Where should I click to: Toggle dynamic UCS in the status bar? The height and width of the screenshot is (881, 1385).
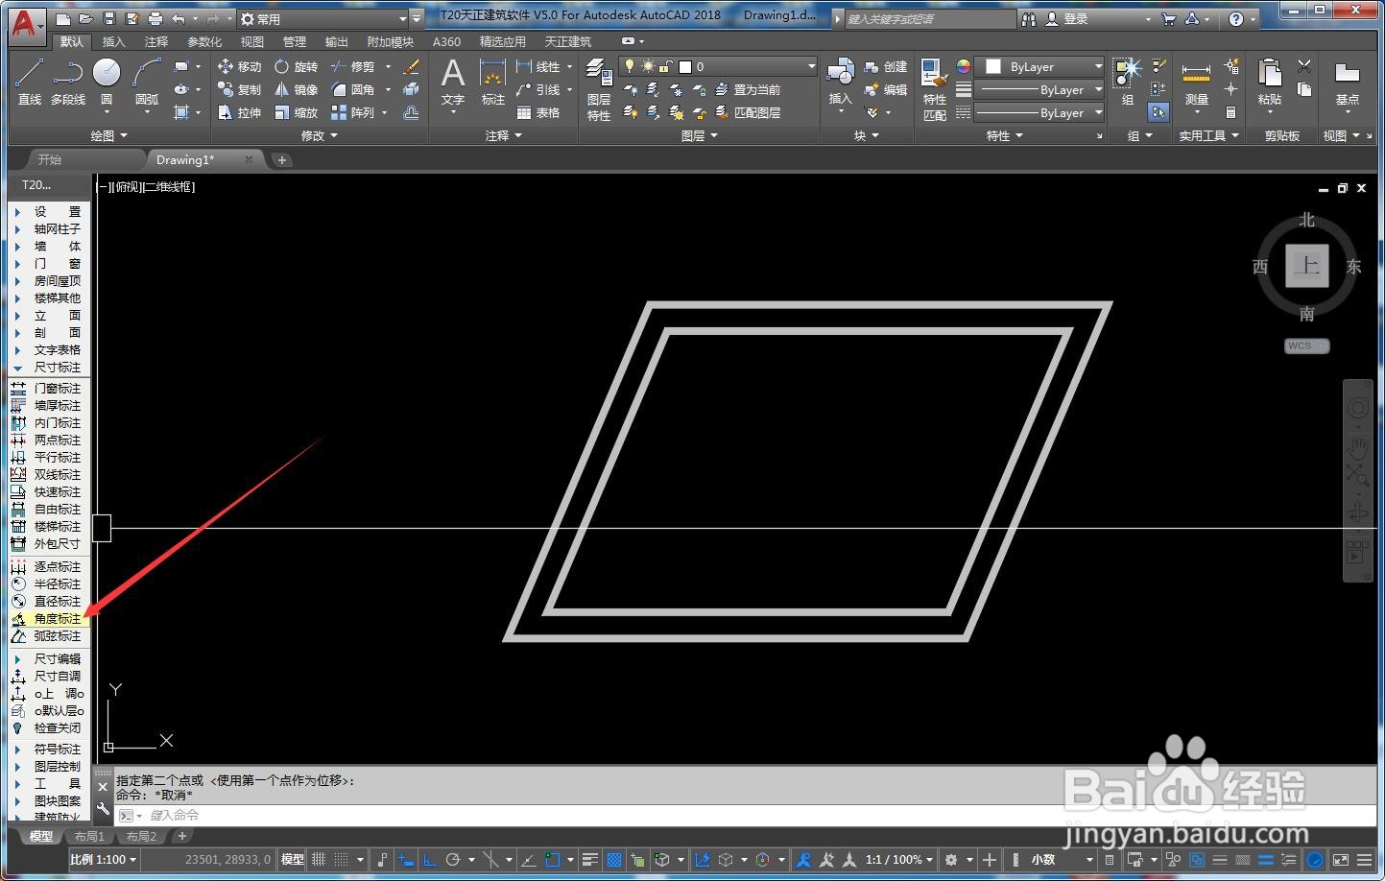[702, 860]
